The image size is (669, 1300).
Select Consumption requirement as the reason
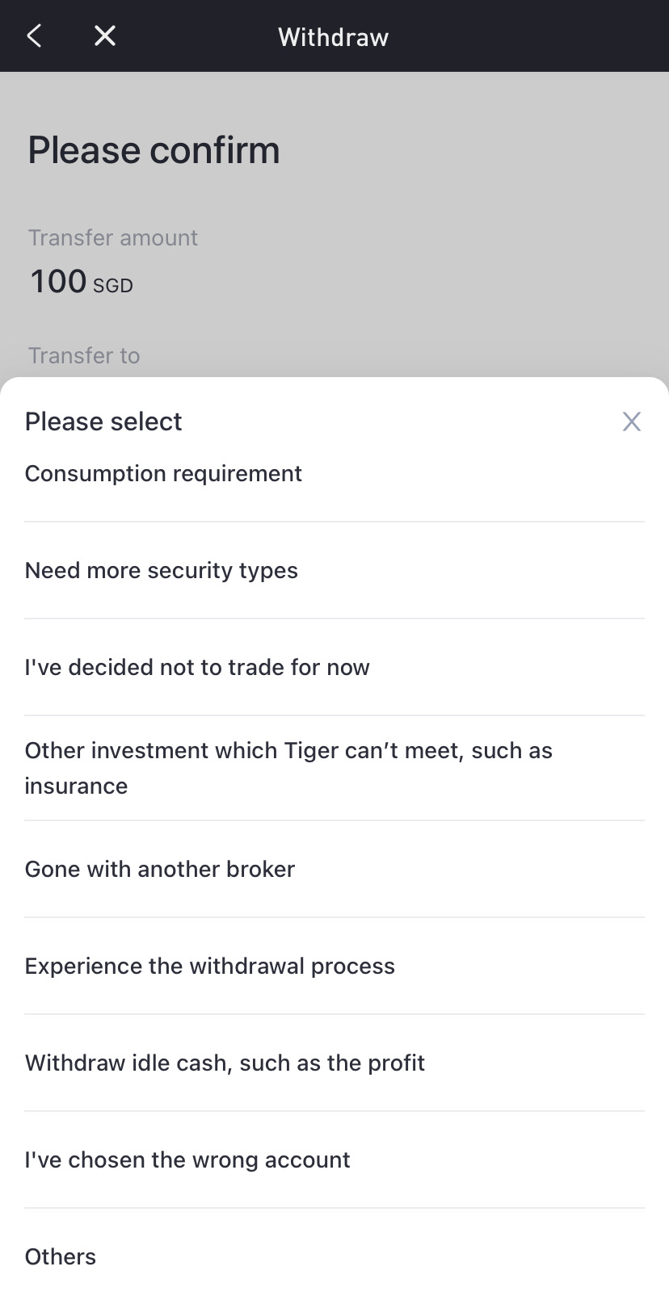[163, 474]
